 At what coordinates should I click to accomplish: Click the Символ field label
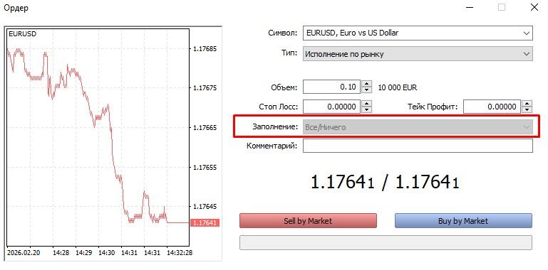282,33
